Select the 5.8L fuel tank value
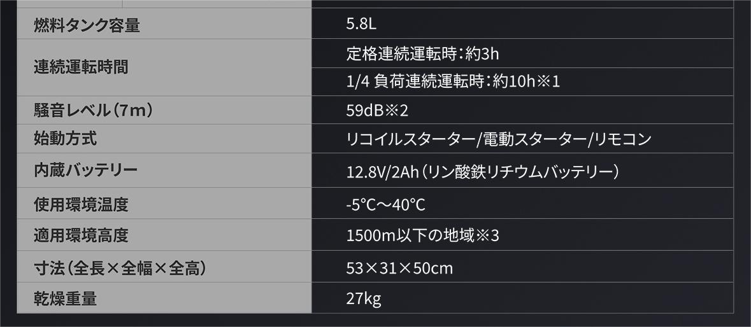The height and width of the screenshot is (327, 751). tap(361, 25)
